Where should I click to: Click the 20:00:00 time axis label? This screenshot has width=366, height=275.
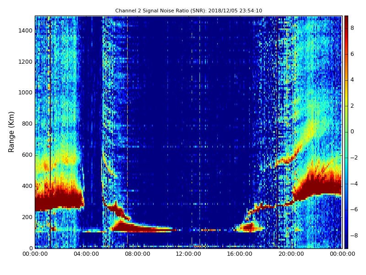click(x=291, y=254)
